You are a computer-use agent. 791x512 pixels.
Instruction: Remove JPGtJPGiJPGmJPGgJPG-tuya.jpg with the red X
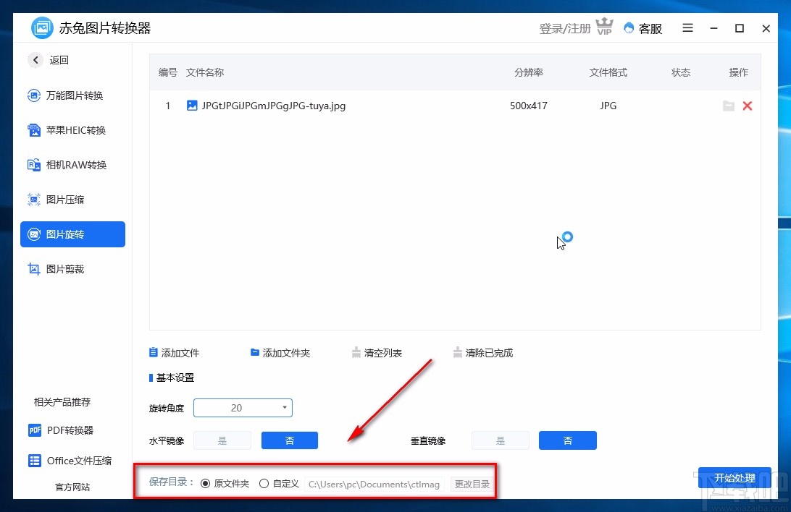(748, 106)
